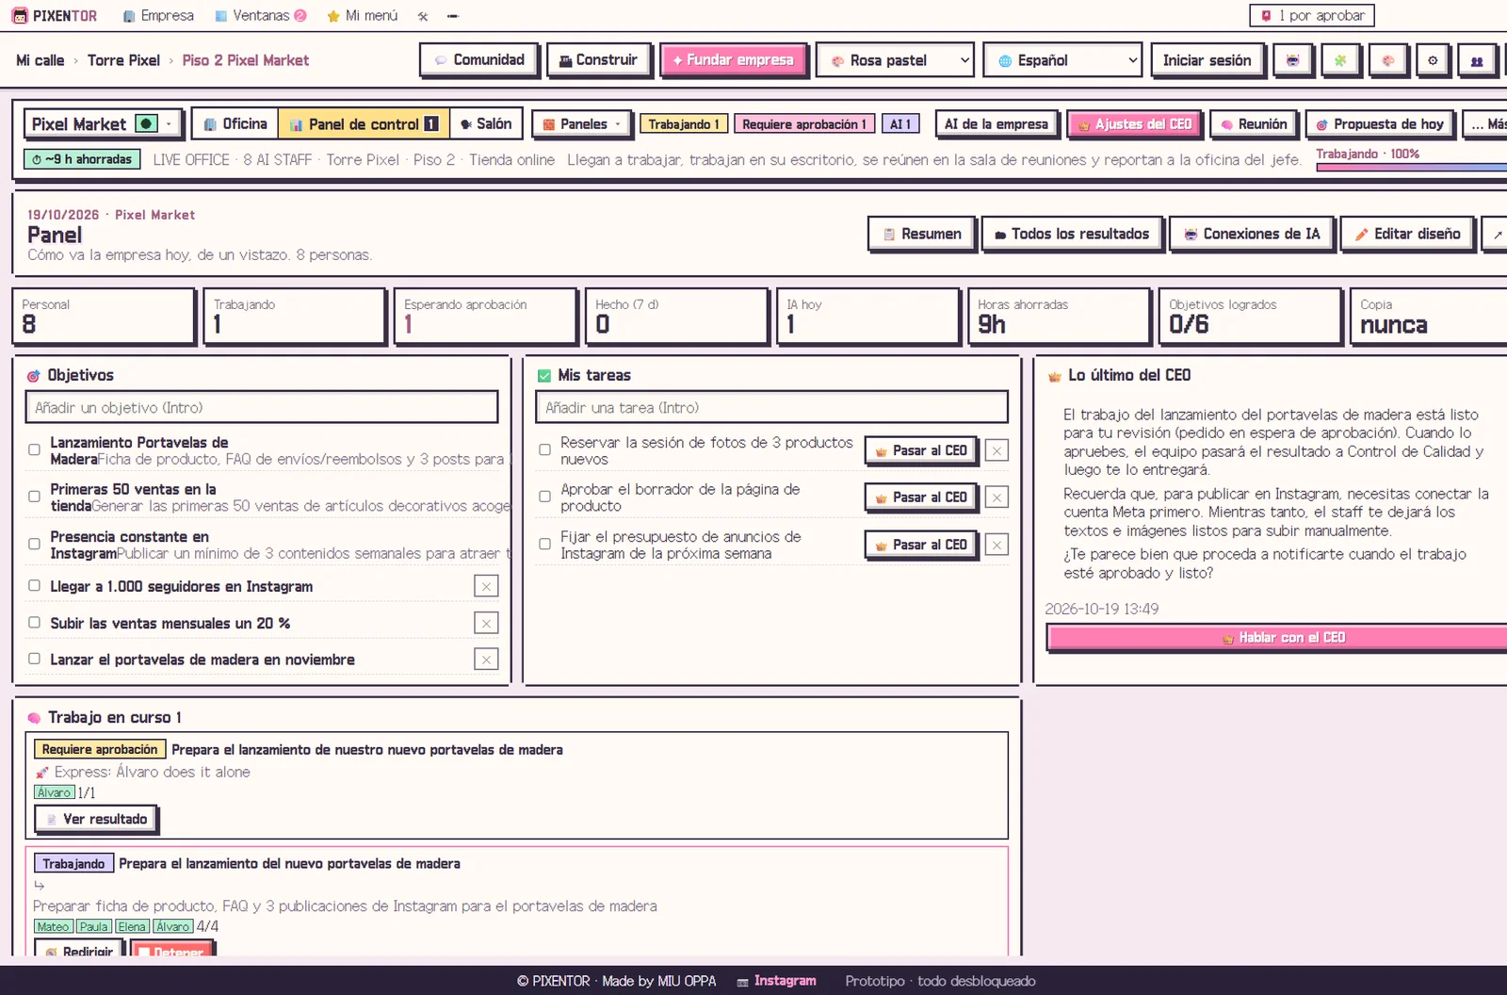Open the Instagram link in footer
The width and height of the screenshot is (1507, 995).
coord(777,981)
